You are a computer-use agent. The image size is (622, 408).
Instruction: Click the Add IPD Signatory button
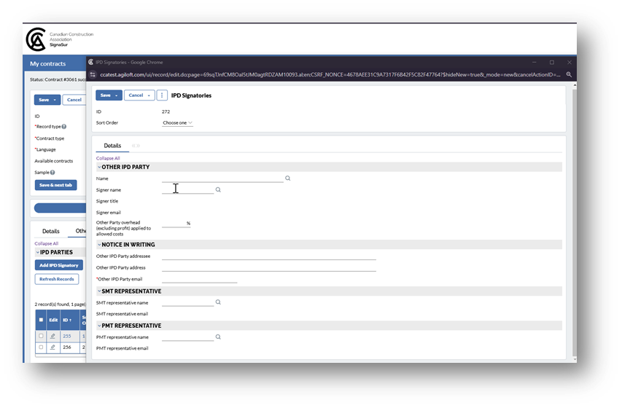(x=58, y=265)
